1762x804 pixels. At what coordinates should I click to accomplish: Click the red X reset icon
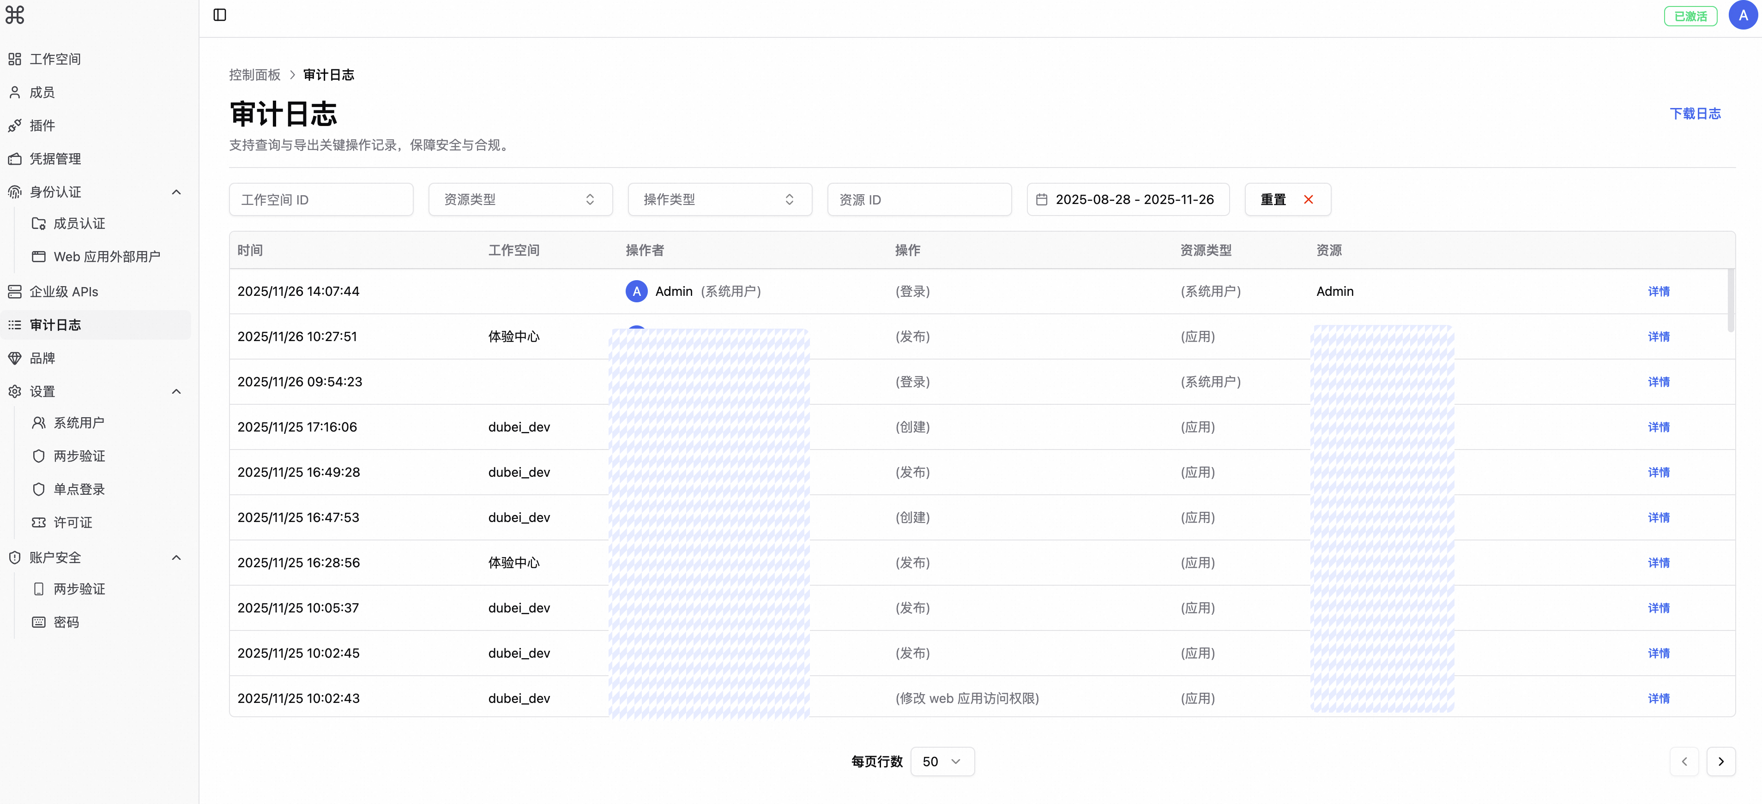pyautogui.click(x=1308, y=200)
